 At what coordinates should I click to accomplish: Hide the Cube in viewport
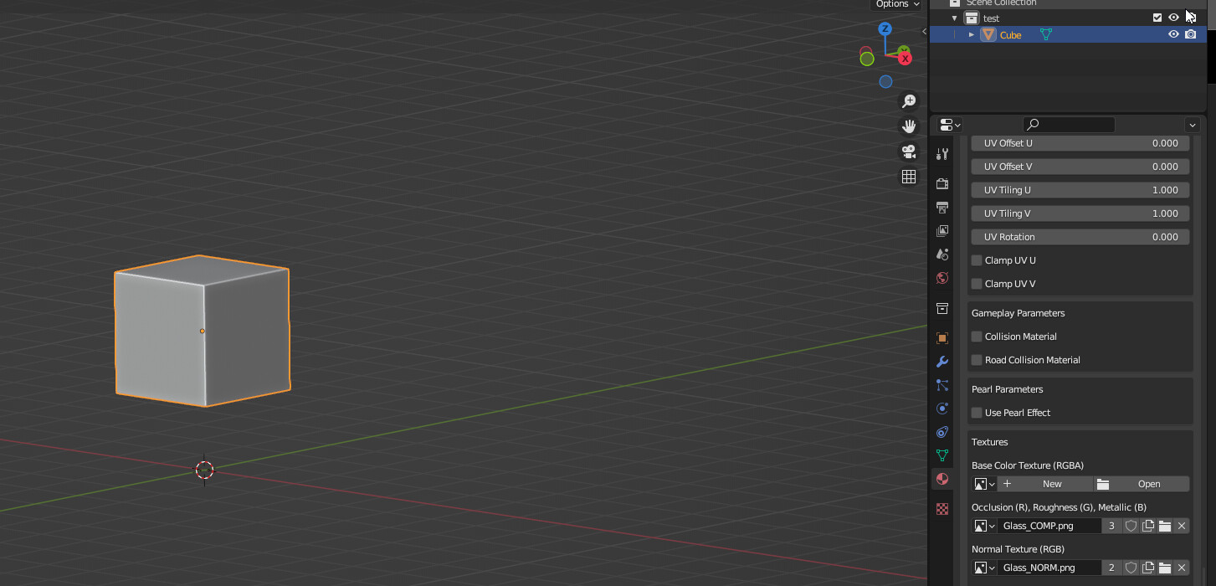point(1173,34)
